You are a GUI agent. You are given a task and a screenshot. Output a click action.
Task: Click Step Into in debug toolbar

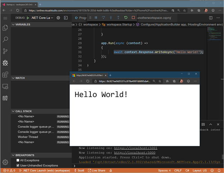111,18
